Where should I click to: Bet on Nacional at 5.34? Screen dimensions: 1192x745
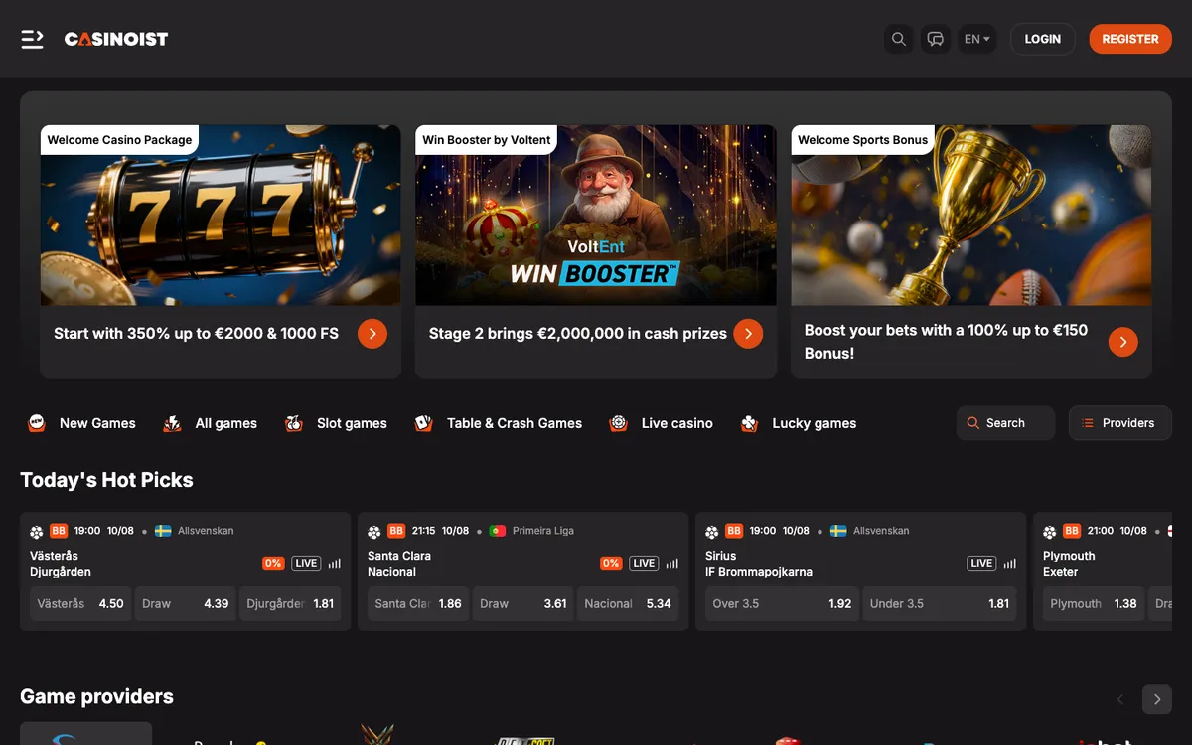pos(628,603)
